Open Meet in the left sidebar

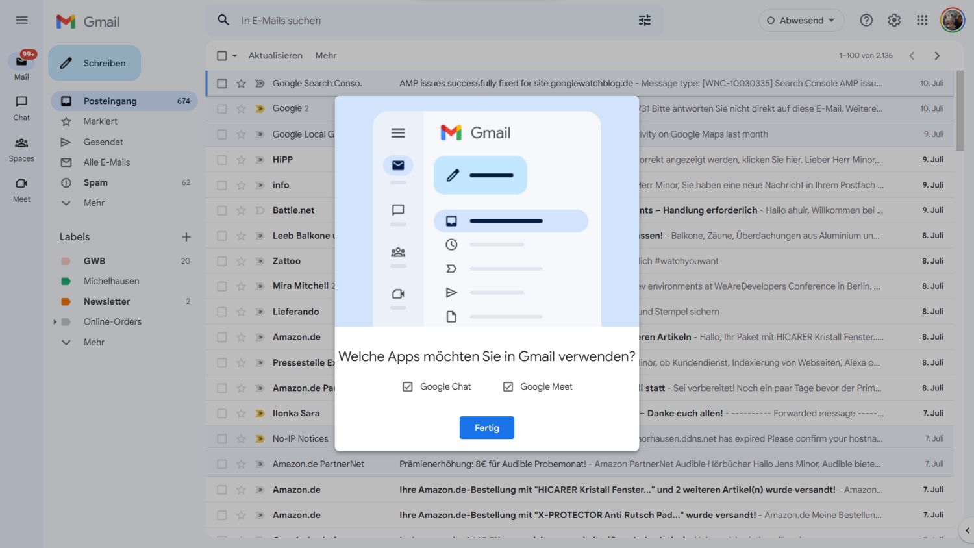[x=21, y=189]
